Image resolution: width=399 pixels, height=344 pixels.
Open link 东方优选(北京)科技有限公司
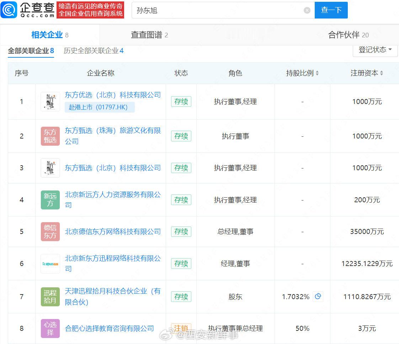click(113, 95)
